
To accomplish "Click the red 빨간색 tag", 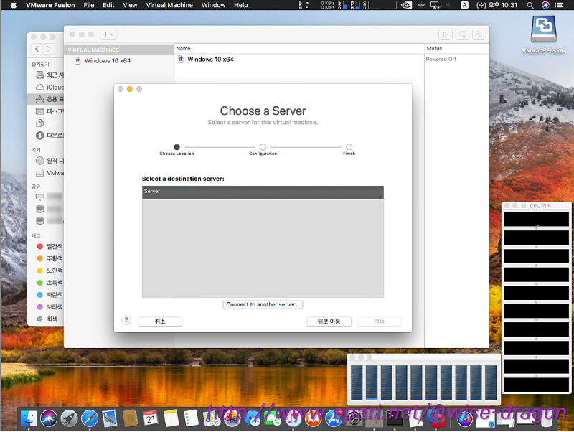I will 50,246.
